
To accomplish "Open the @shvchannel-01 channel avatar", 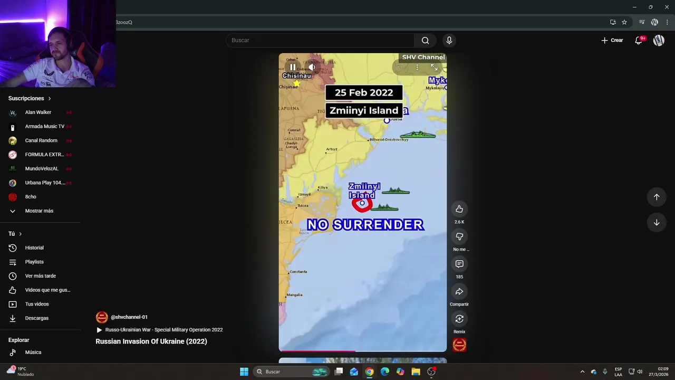I will (x=102, y=317).
